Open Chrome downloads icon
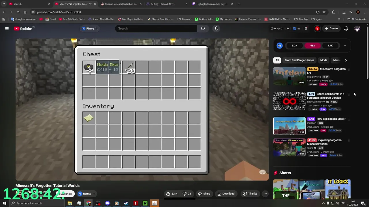The height and width of the screenshot is (207, 369). coord(344,12)
